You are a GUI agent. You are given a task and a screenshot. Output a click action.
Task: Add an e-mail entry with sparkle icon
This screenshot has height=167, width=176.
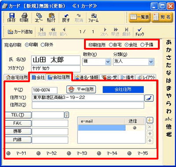click(x=150, y=120)
